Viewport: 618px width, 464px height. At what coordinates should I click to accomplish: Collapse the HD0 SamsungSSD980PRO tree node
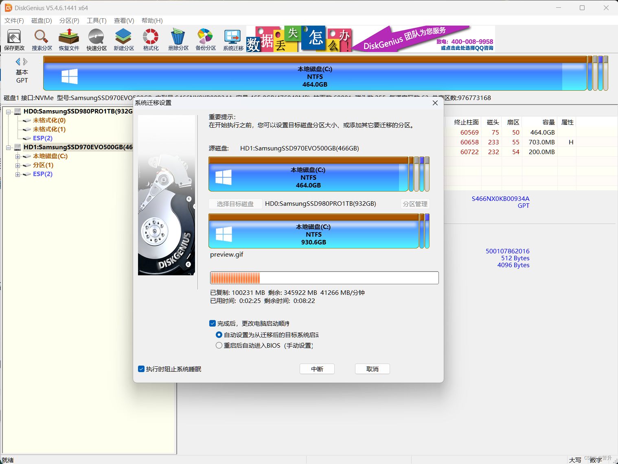tap(8, 111)
